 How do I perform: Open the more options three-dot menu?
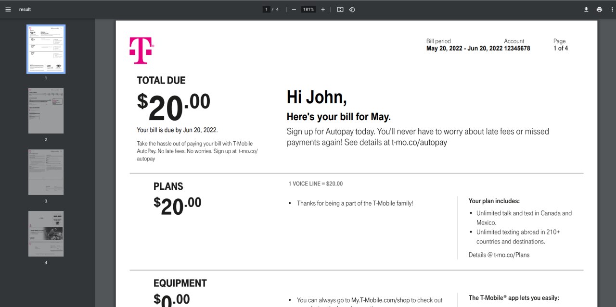tap(612, 9)
